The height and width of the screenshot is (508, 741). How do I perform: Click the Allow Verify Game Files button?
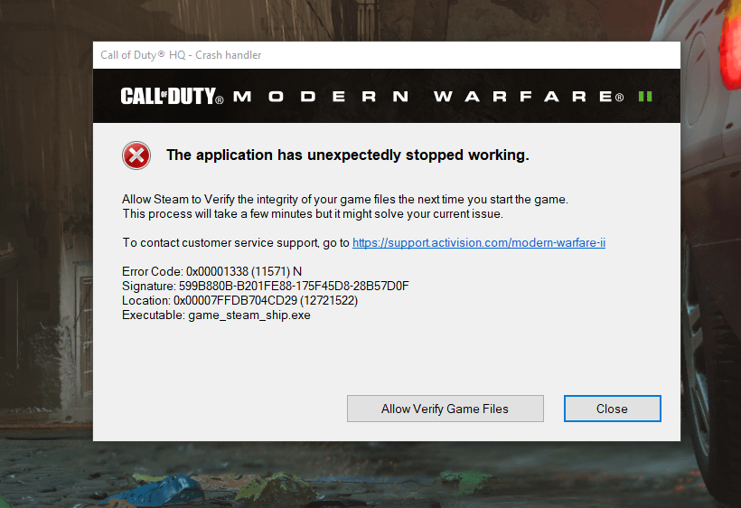point(446,409)
